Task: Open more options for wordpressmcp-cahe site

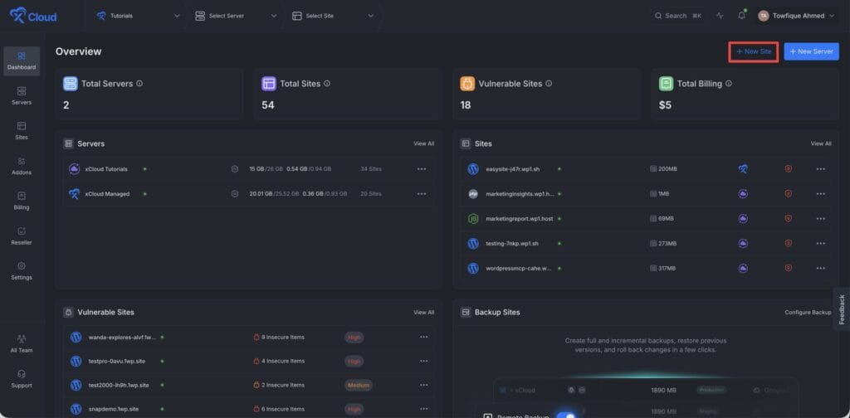Action: pos(821,268)
